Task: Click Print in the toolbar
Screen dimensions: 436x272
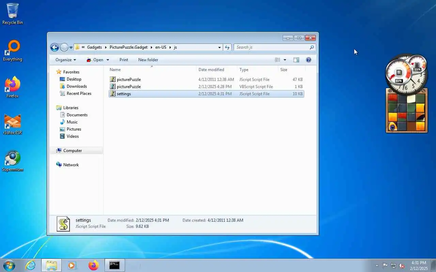Action: (124, 60)
